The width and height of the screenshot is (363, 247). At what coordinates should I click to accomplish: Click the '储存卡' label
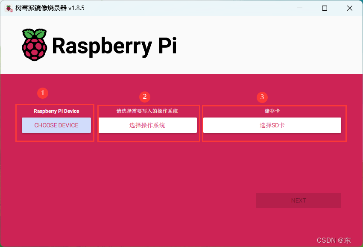click(x=272, y=111)
